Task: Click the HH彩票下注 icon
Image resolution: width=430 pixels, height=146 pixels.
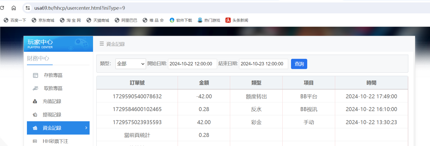Action: tap(35, 141)
